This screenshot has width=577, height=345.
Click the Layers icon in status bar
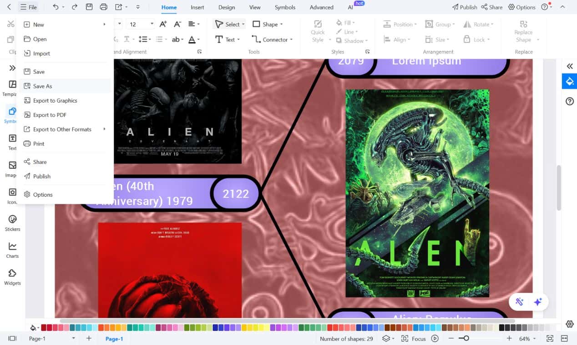pyautogui.click(x=386, y=339)
